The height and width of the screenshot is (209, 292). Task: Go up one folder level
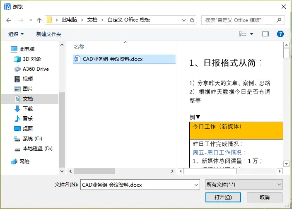pyautogui.click(x=39, y=20)
